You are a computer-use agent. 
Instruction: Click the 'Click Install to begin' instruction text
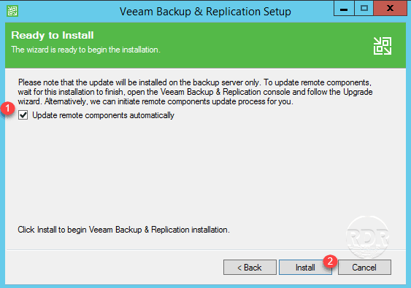[123, 230]
